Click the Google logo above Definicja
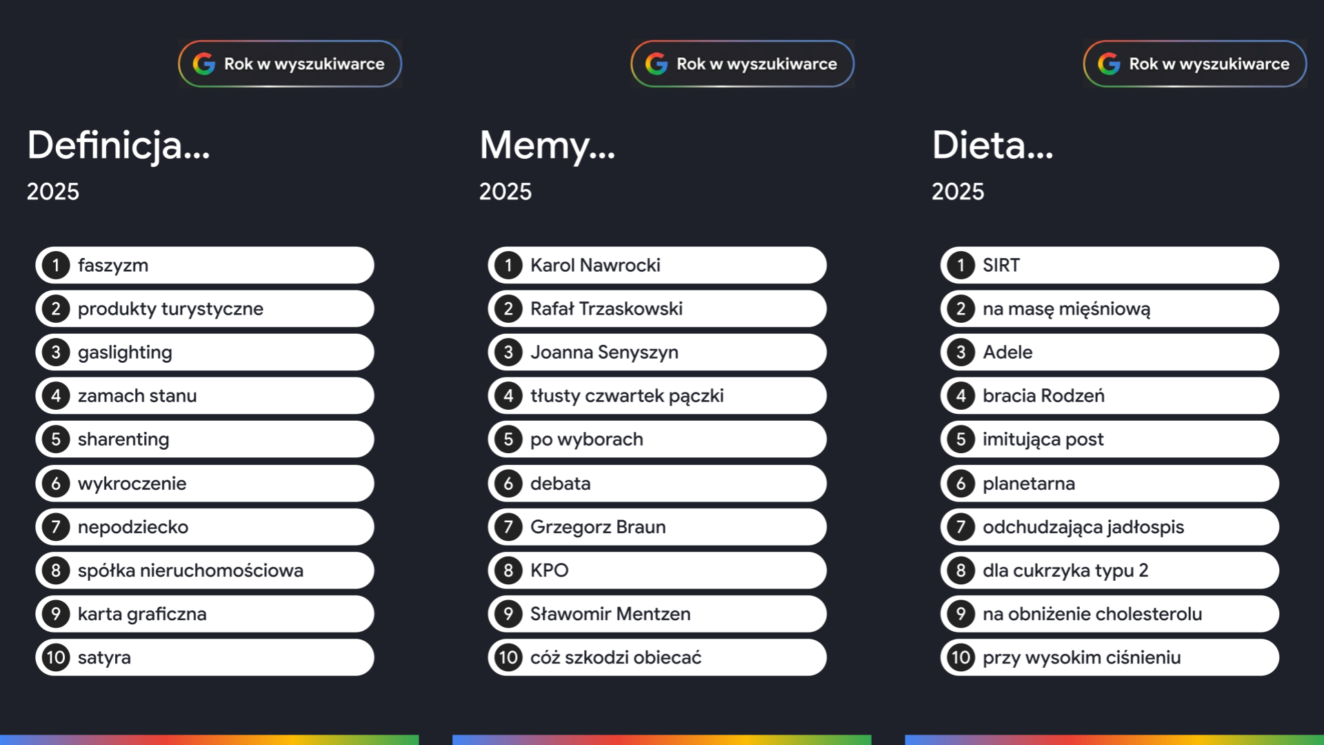 click(x=204, y=63)
